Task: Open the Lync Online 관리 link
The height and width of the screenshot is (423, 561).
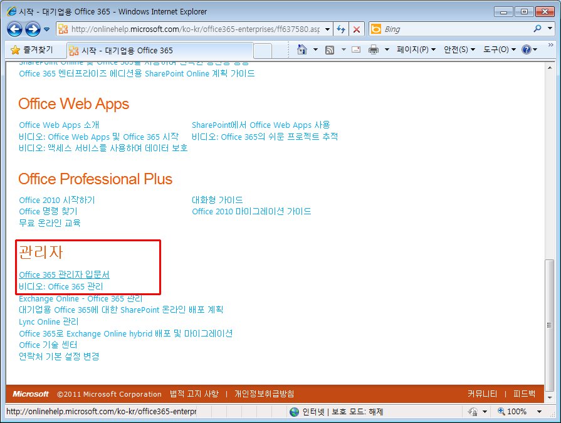Action: (49, 322)
